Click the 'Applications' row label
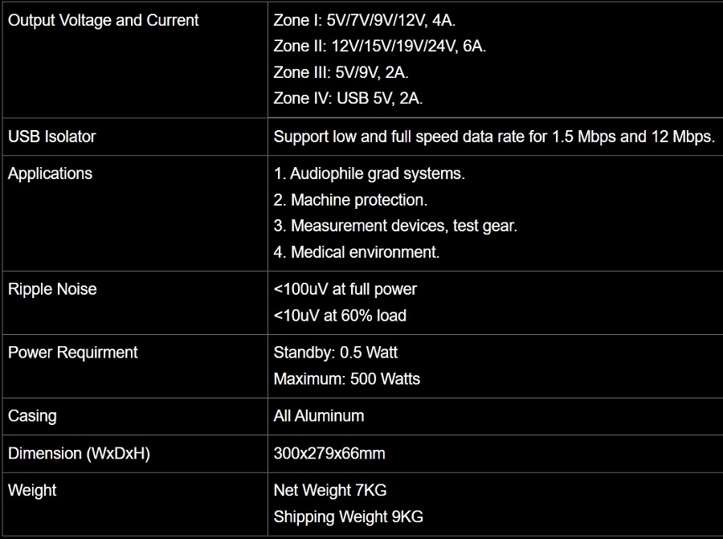The image size is (723, 539). pyautogui.click(x=50, y=174)
